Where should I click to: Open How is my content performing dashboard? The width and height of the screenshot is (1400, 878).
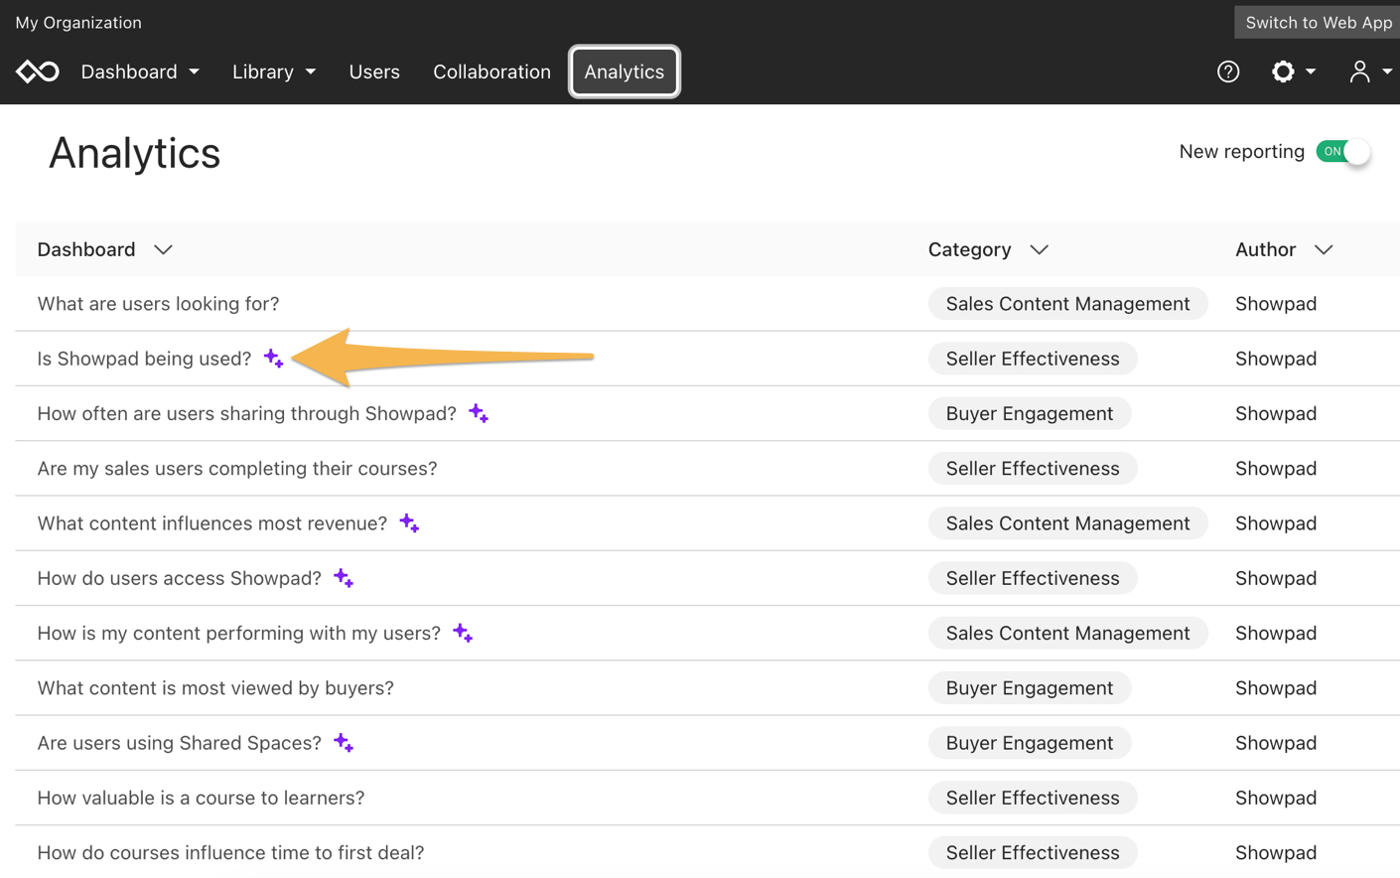238,633
